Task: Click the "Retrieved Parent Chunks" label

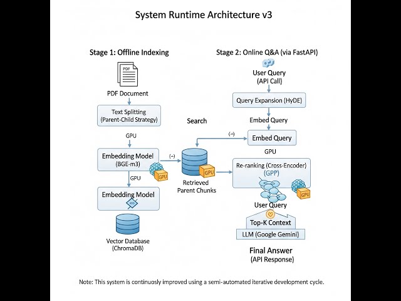Action: coord(196,187)
